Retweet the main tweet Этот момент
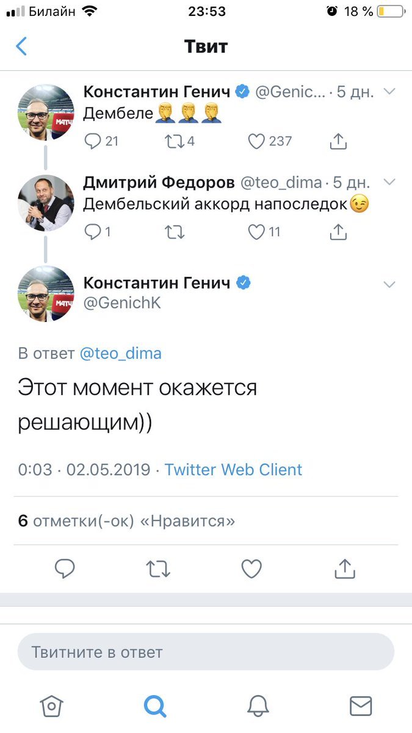Screen dimensions: 412x733 click(x=159, y=569)
